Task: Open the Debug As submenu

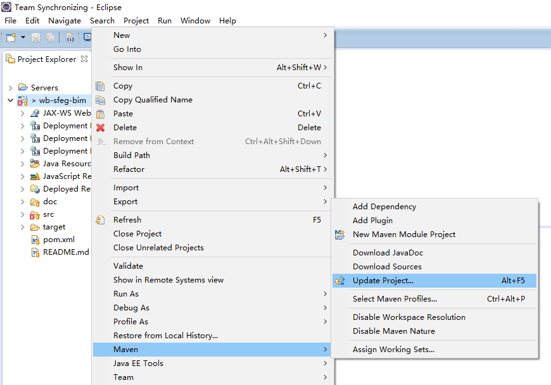Action: coord(212,308)
